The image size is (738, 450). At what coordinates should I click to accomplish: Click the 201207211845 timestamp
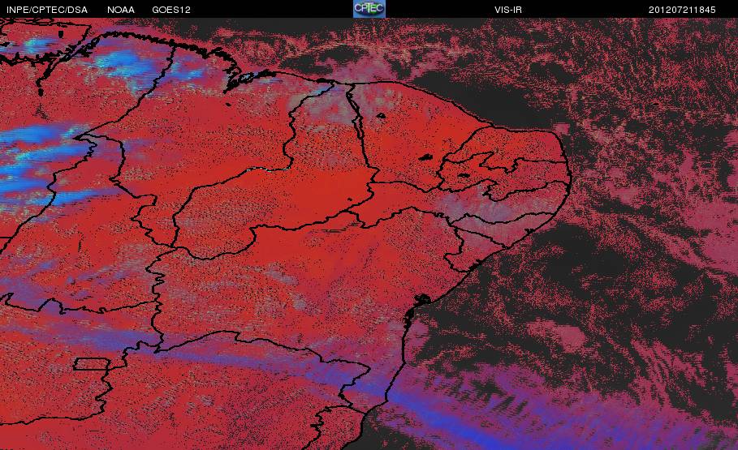[x=682, y=10]
